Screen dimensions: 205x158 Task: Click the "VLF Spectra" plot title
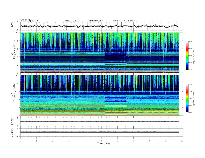29,20
